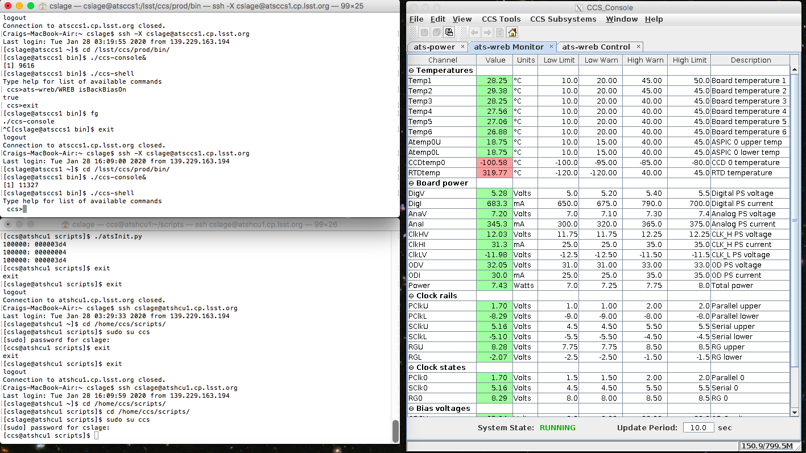806x453 pixels.
Task: Click the Power value 7.43
Action: click(x=495, y=286)
